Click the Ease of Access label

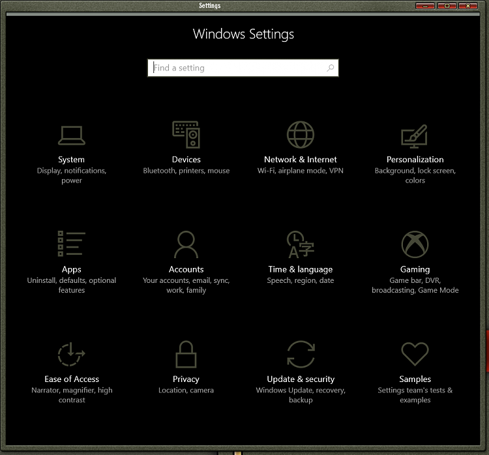pyautogui.click(x=72, y=379)
